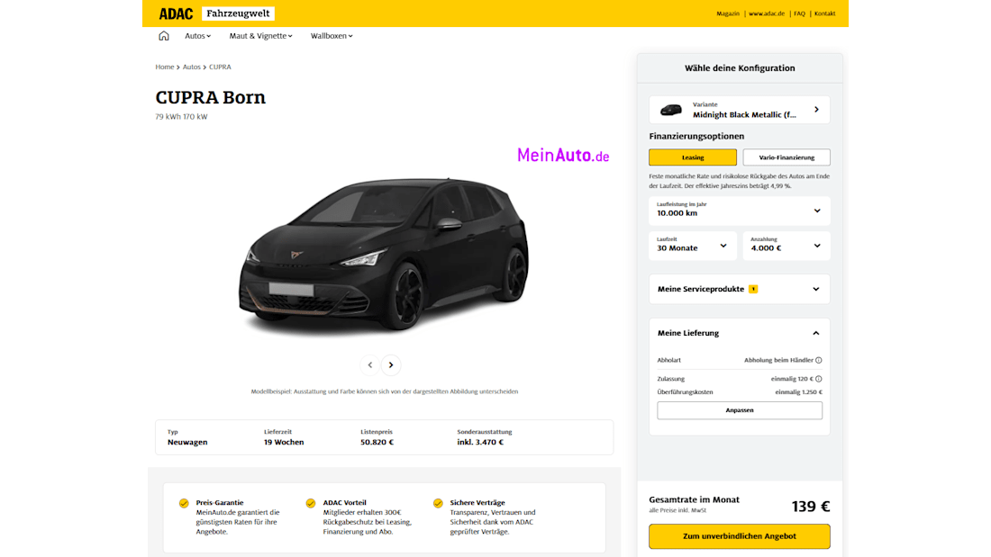Show next car image with right arrow
The image size is (991, 557).
click(x=391, y=364)
